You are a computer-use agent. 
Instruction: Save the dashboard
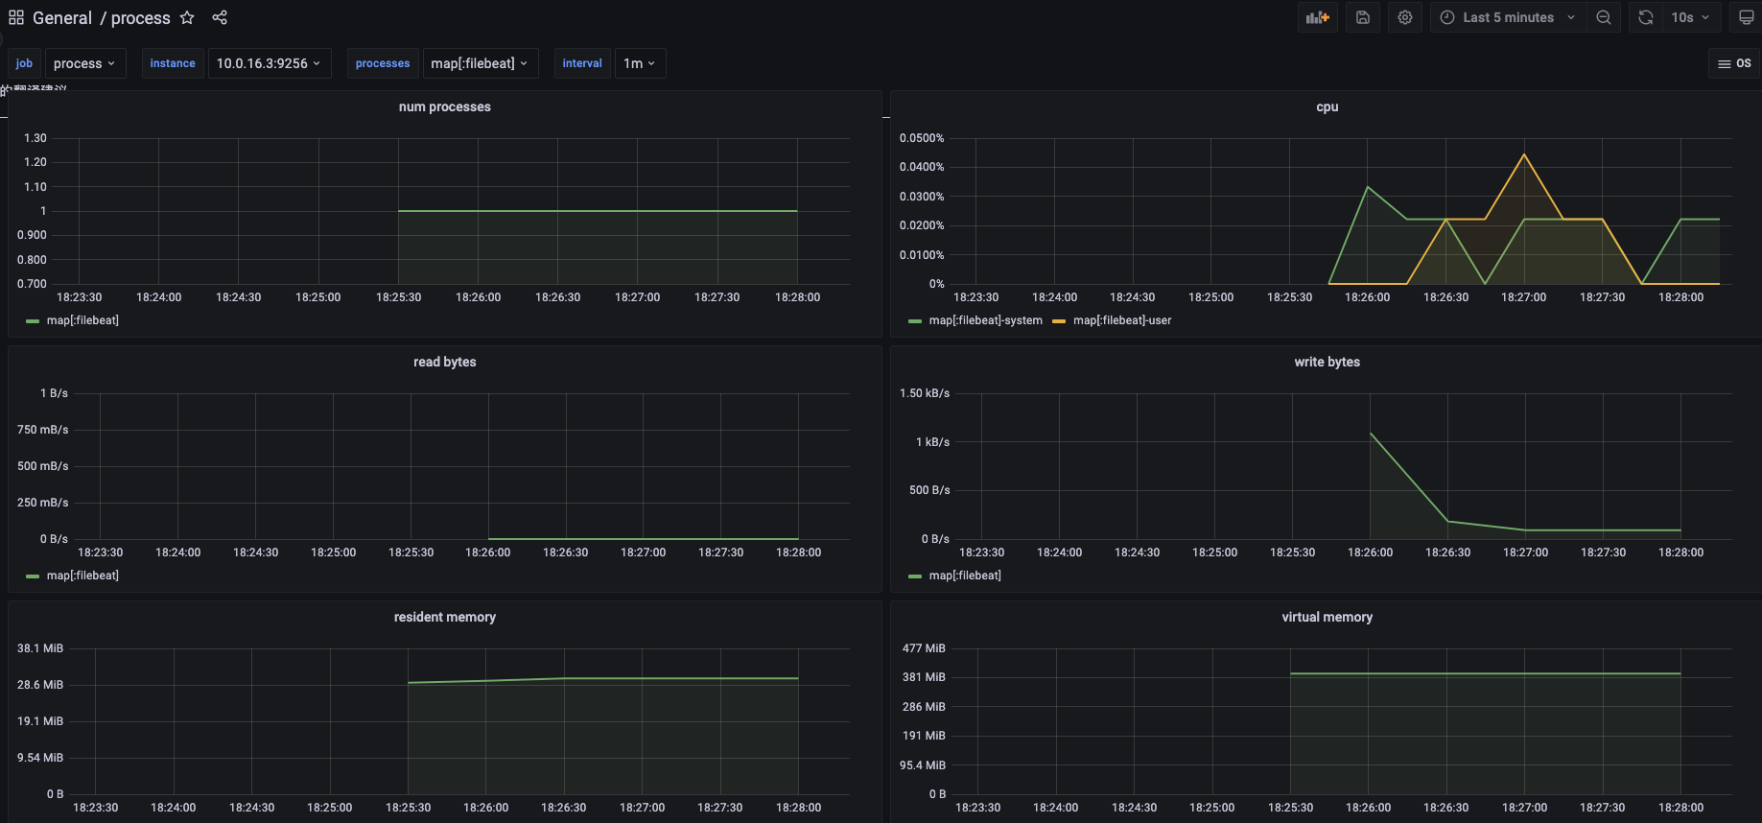pos(1363,17)
